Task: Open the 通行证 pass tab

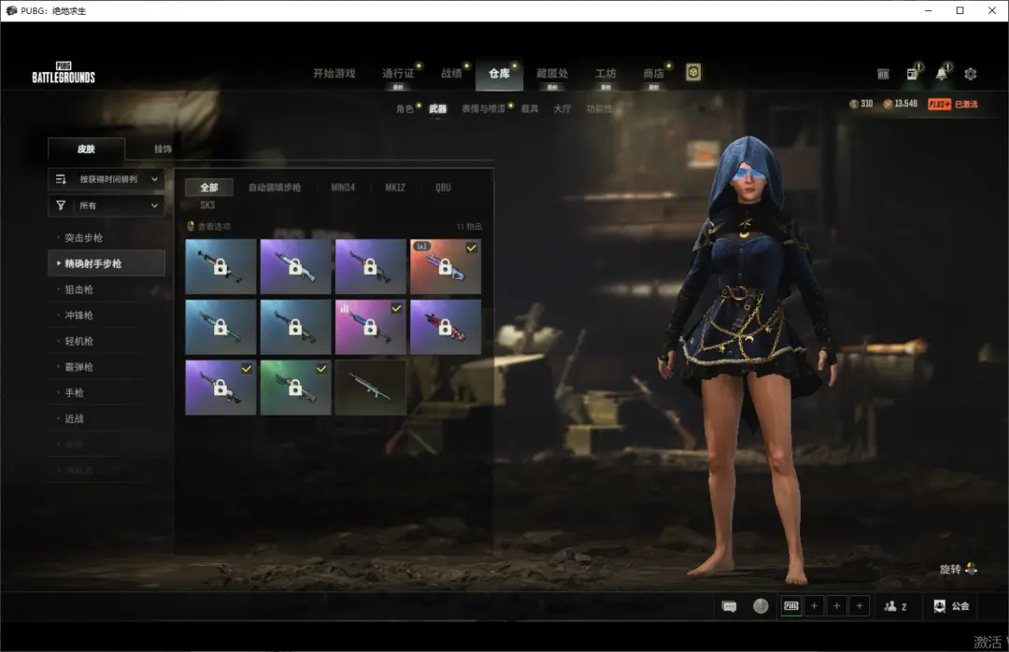Action: (398, 74)
